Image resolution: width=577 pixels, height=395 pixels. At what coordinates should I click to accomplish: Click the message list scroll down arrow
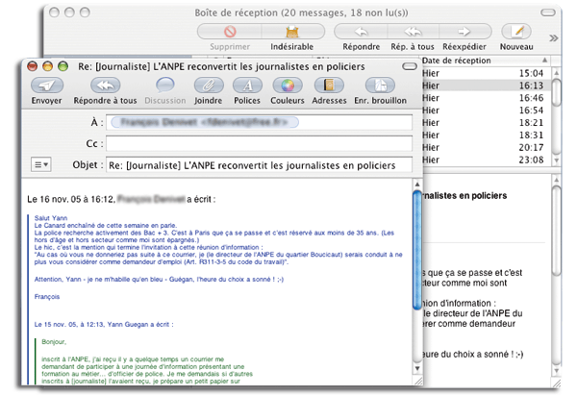pos(557,160)
